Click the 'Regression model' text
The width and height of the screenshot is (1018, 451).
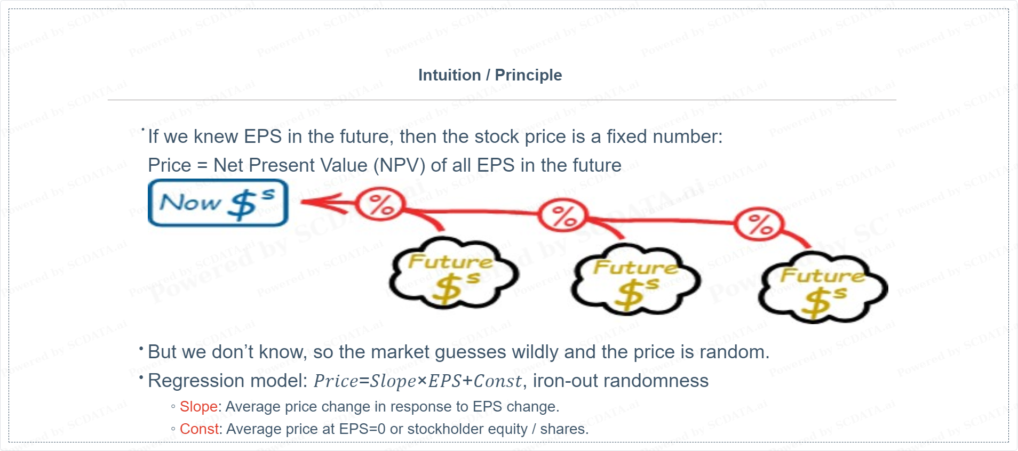click(x=228, y=381)
